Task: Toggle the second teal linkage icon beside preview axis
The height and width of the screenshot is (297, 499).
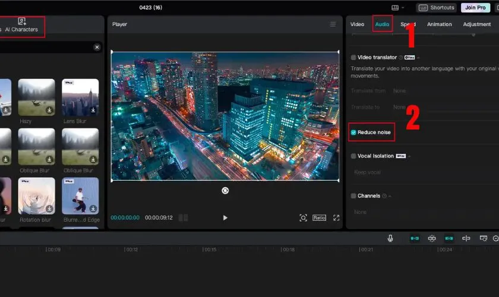Action: [x=449, y=238]
